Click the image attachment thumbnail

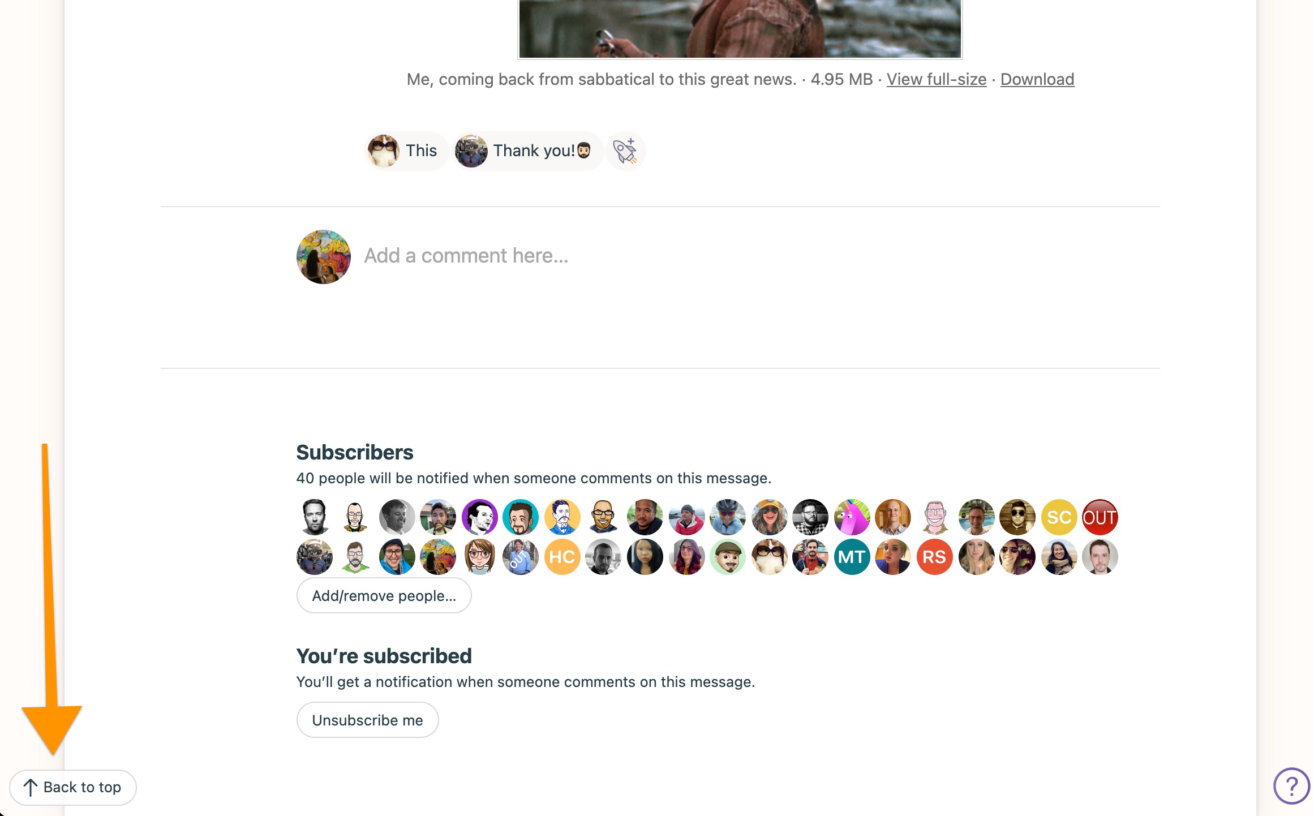(x=740, y=28)
